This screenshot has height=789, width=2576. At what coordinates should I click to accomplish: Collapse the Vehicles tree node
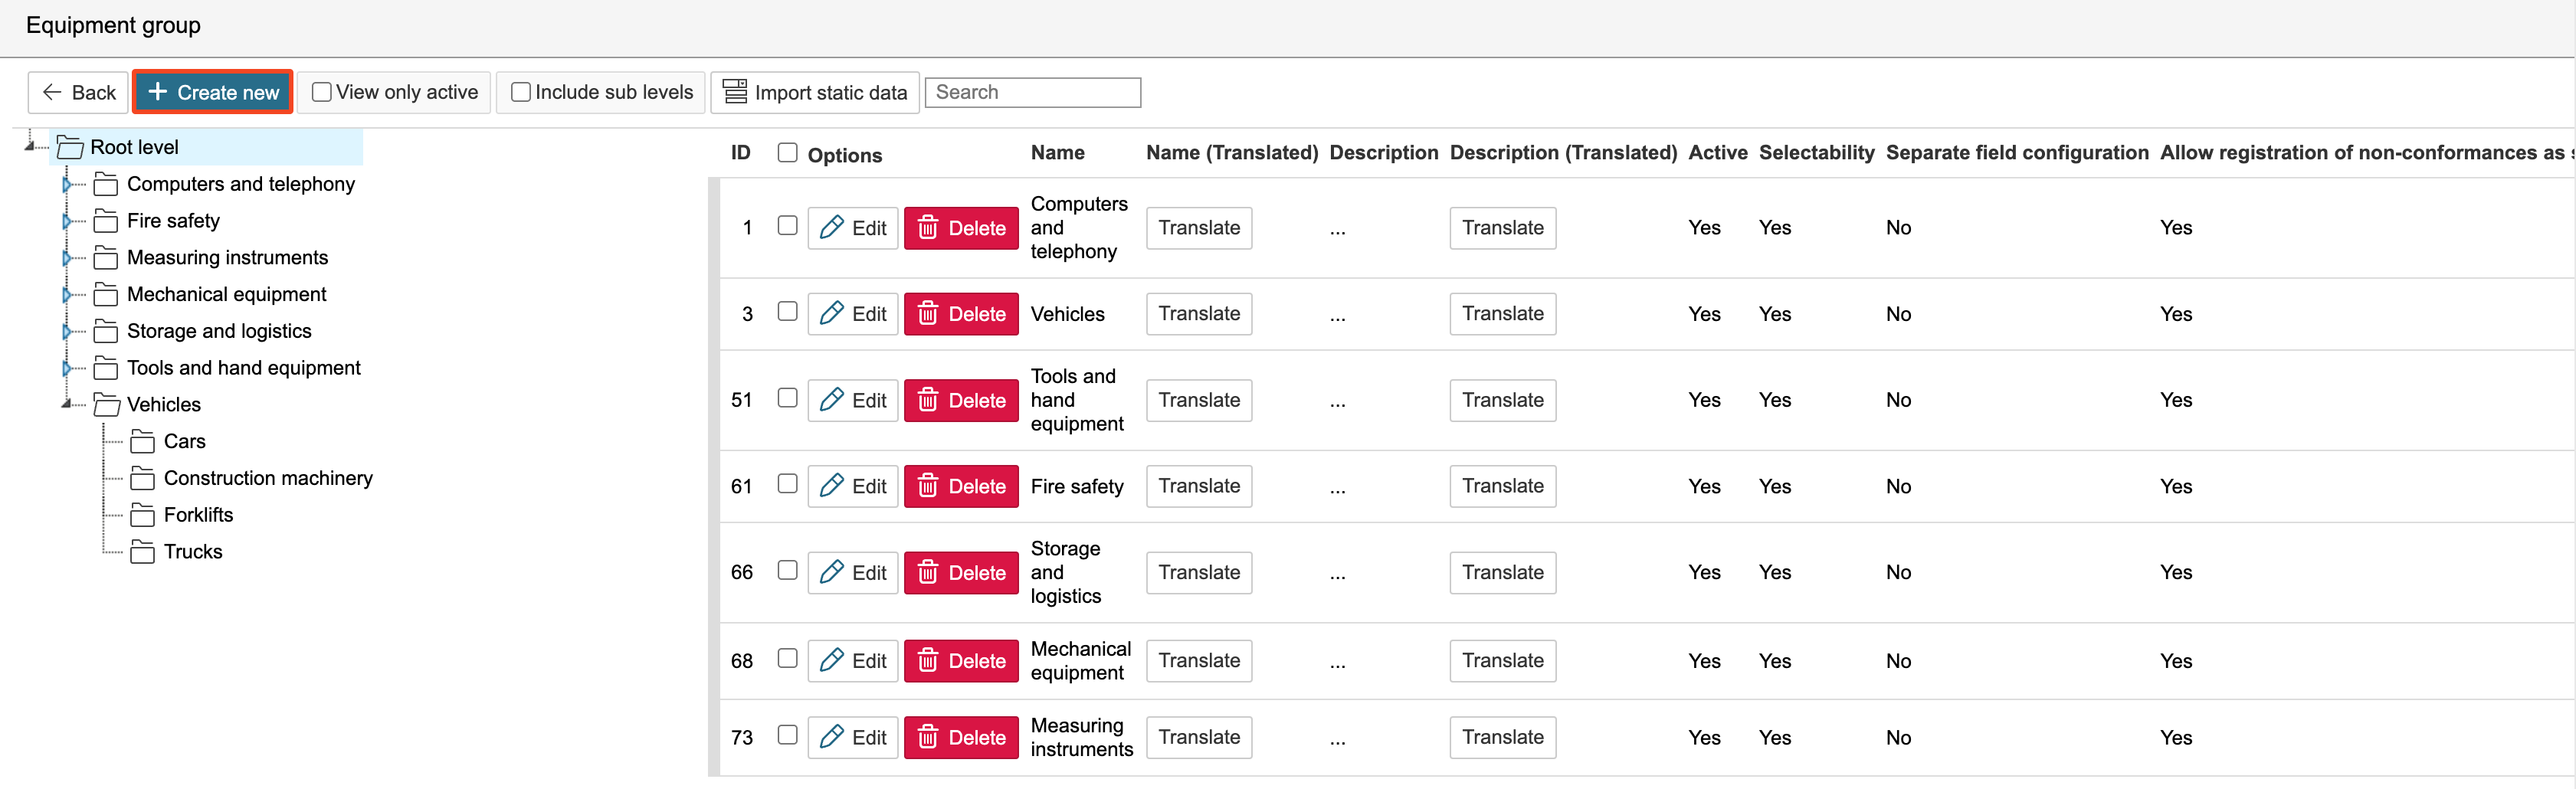(67, 404)
